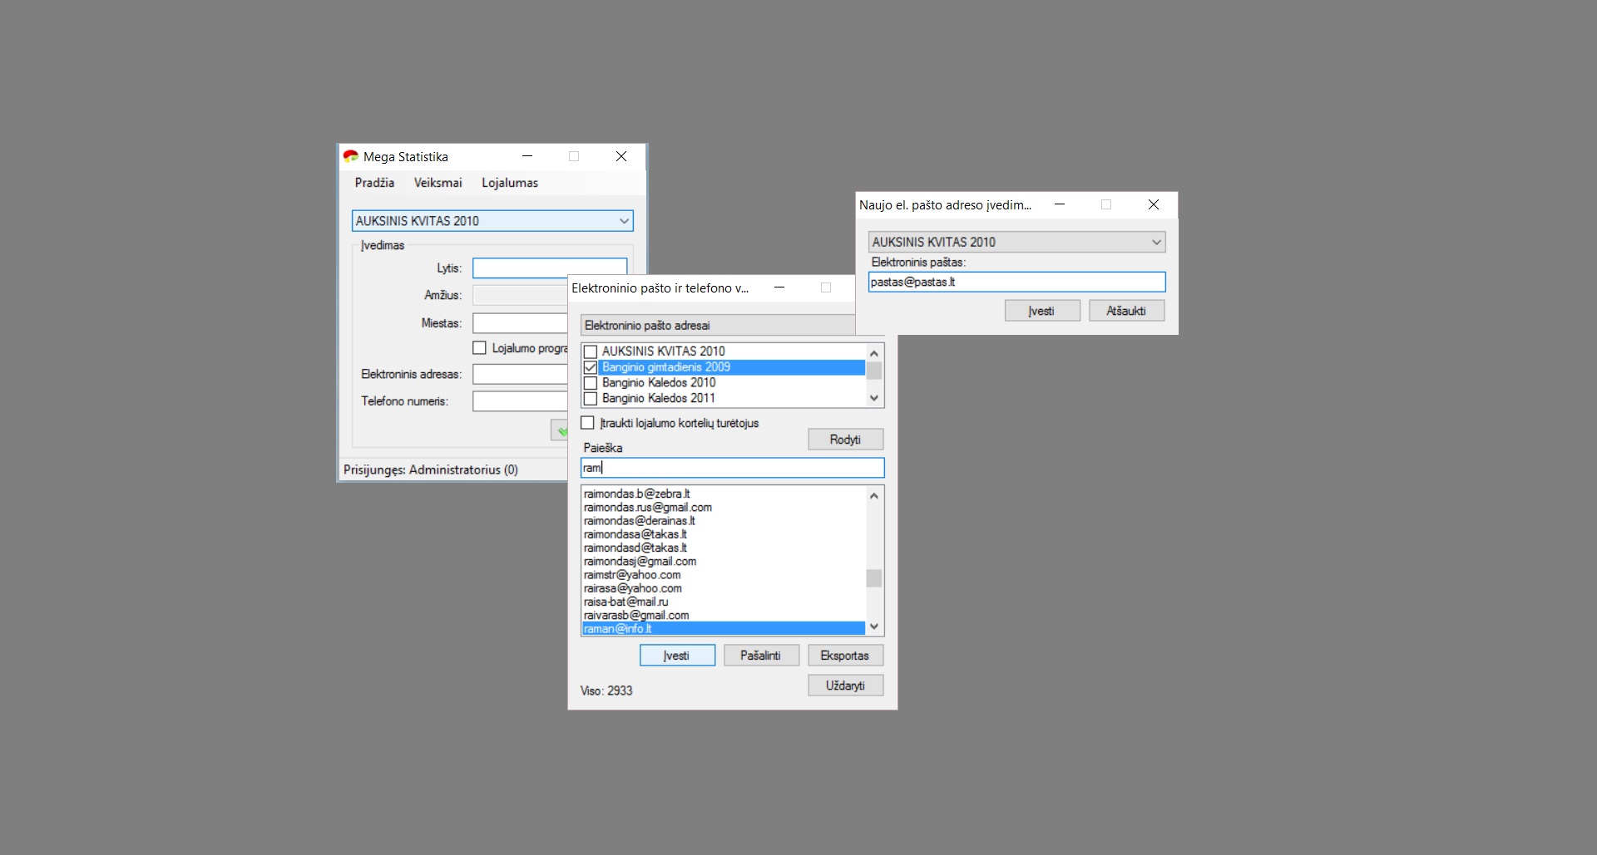This screenshot has width=1597, height=855.
Task: Click campaign list scroll-up arrow
Action: pyautogui.click(x=873, y=353)
